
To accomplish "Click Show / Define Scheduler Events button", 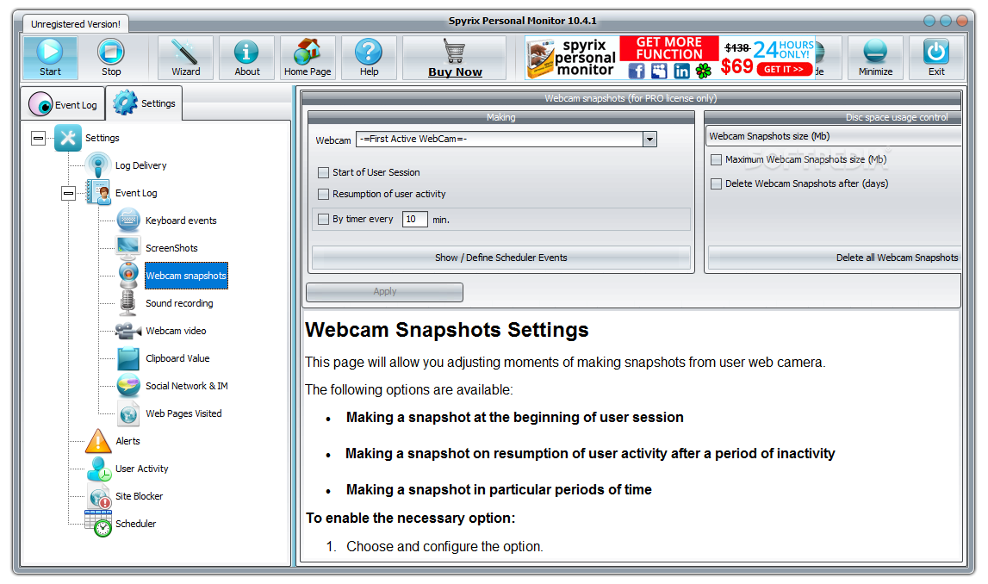I will (x=501, y=258).
